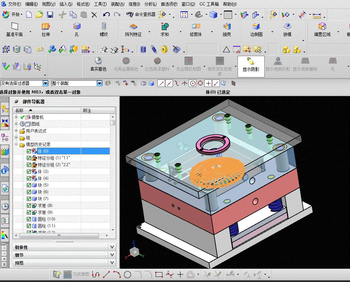This screenshot has width=350, height=282.
Task: Save with the floppy disk icon
Action: coord(50,15)
